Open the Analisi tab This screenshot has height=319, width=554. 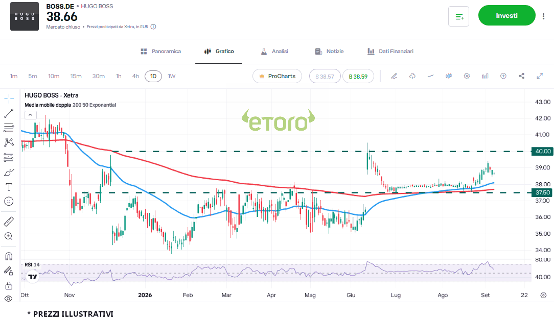pyautogui.click(x=274, y=52)
